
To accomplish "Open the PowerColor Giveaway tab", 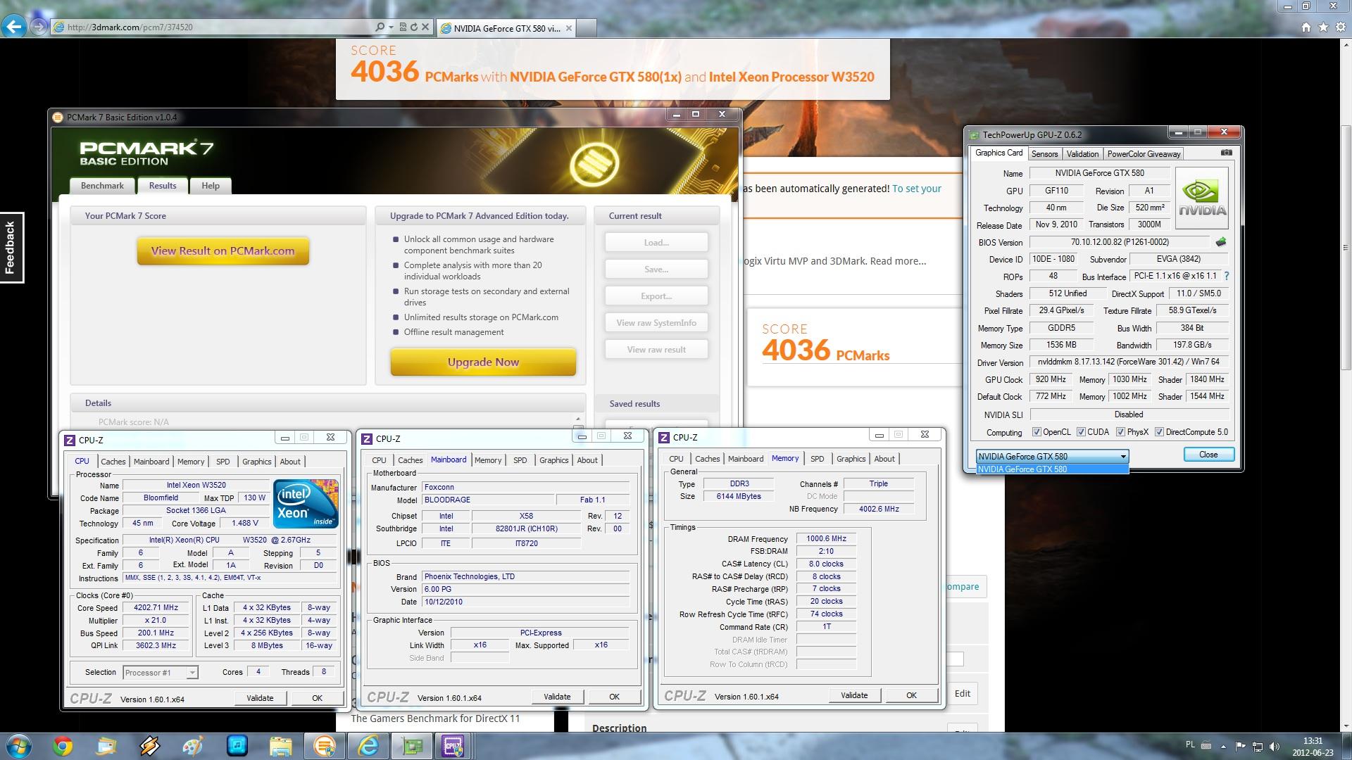I will (x=1144, y=154).
